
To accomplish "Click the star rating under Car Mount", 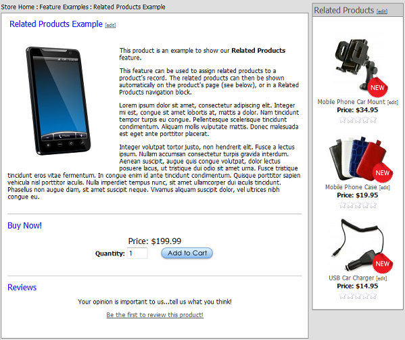I will point(358,120).
